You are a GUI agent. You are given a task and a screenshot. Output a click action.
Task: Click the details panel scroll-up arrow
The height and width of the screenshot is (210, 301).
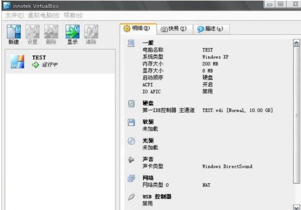296,43
